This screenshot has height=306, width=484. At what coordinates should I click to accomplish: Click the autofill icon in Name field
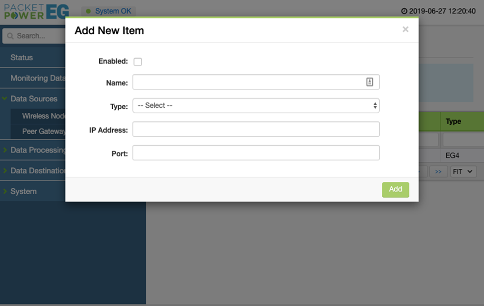click(369, 82)
